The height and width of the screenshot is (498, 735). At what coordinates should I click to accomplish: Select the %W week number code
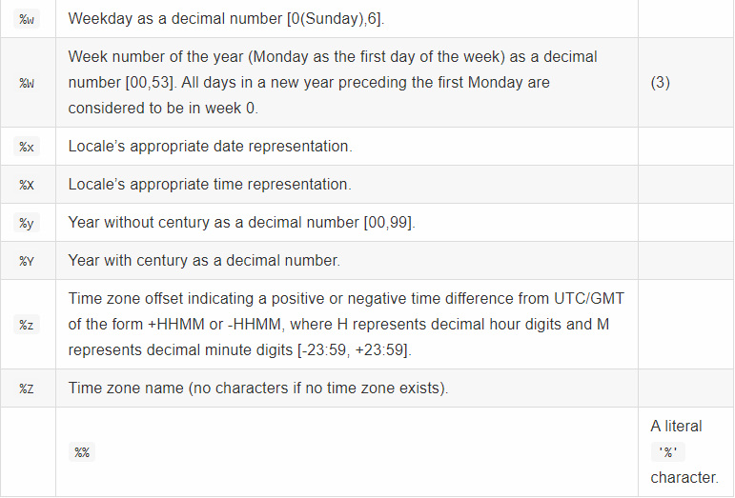tap(27, 83)
